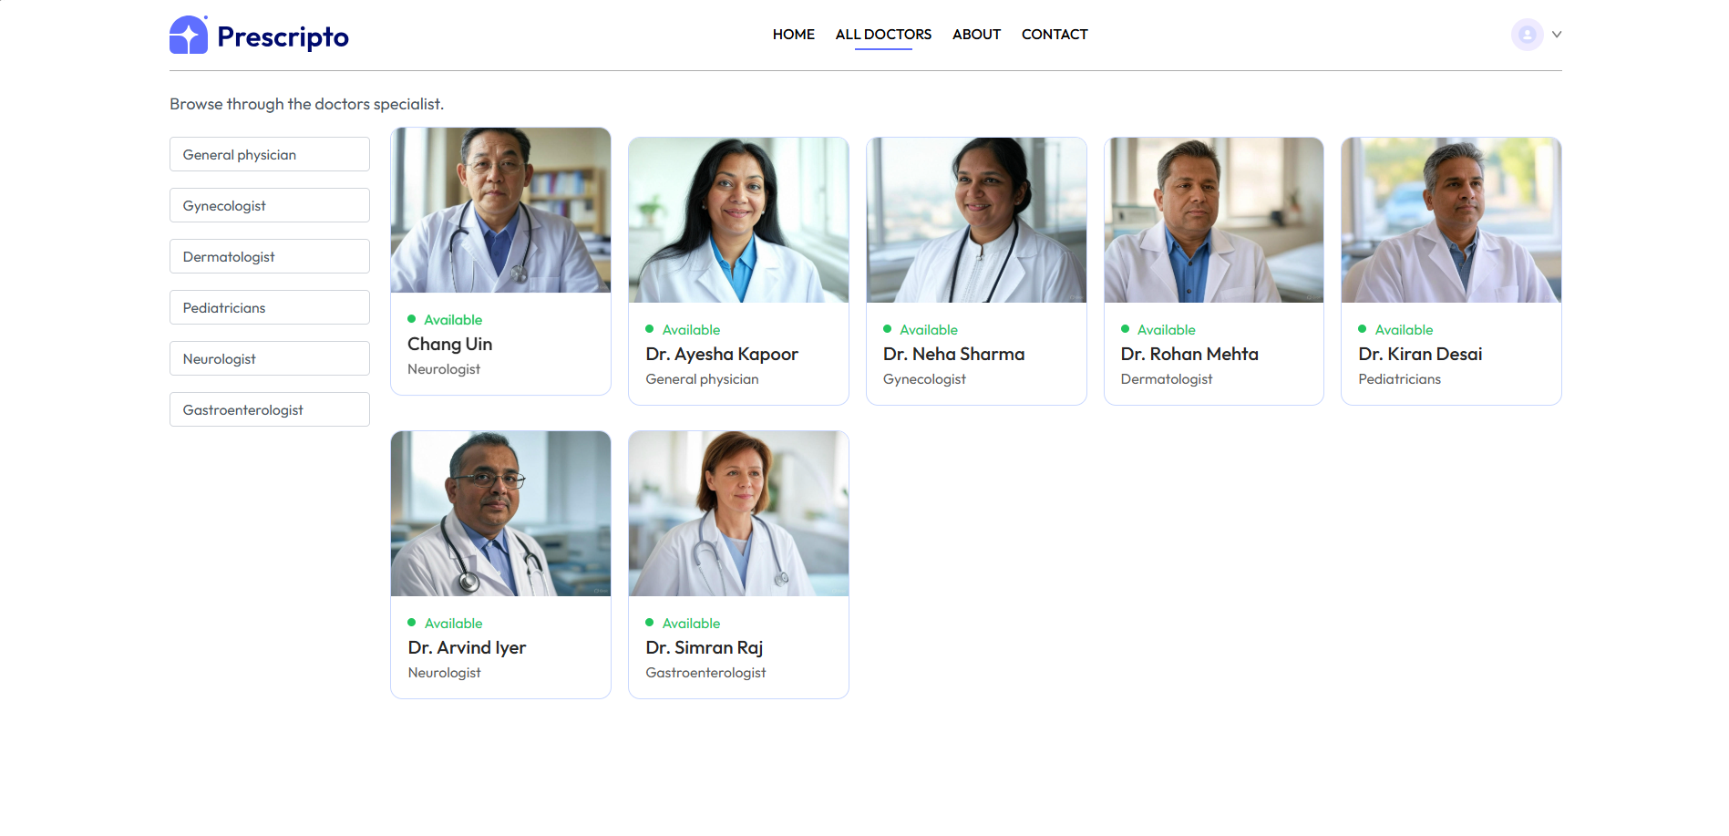Filter doctors by Gynecologist

point(270,205)
